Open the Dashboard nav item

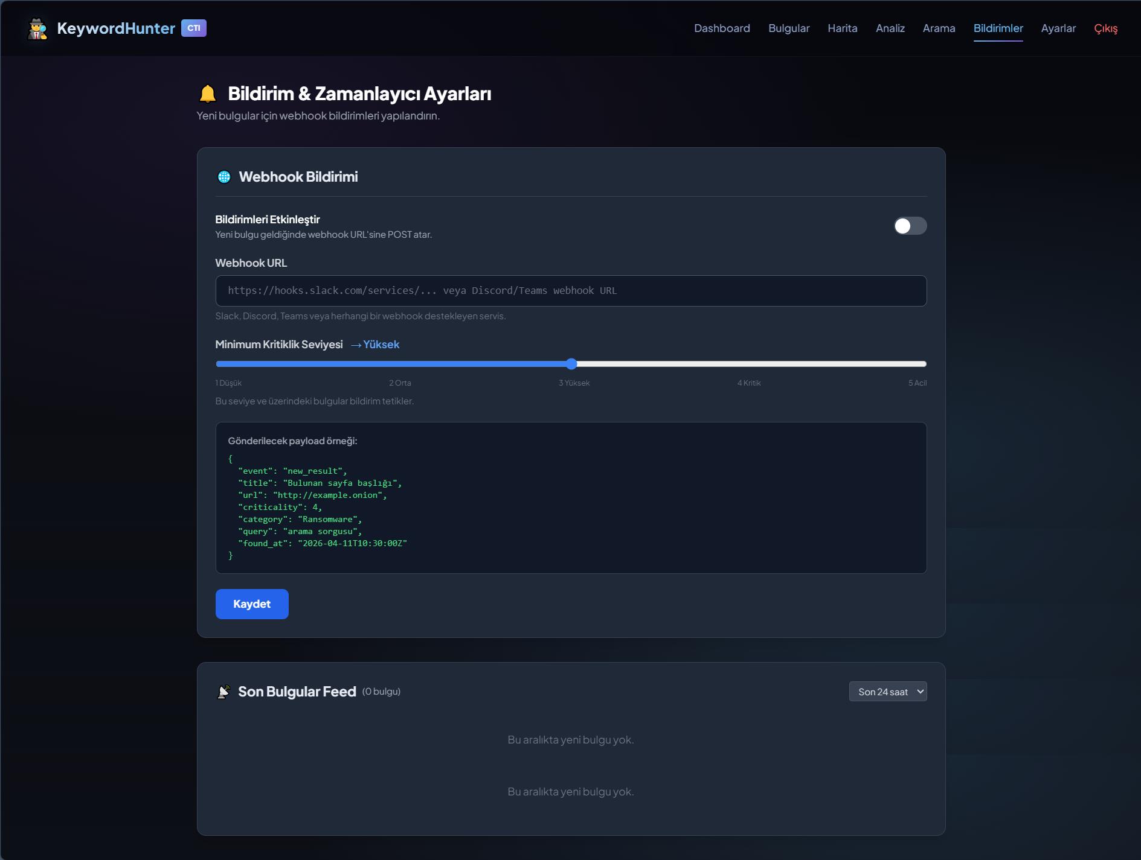[x=722, y=28]
